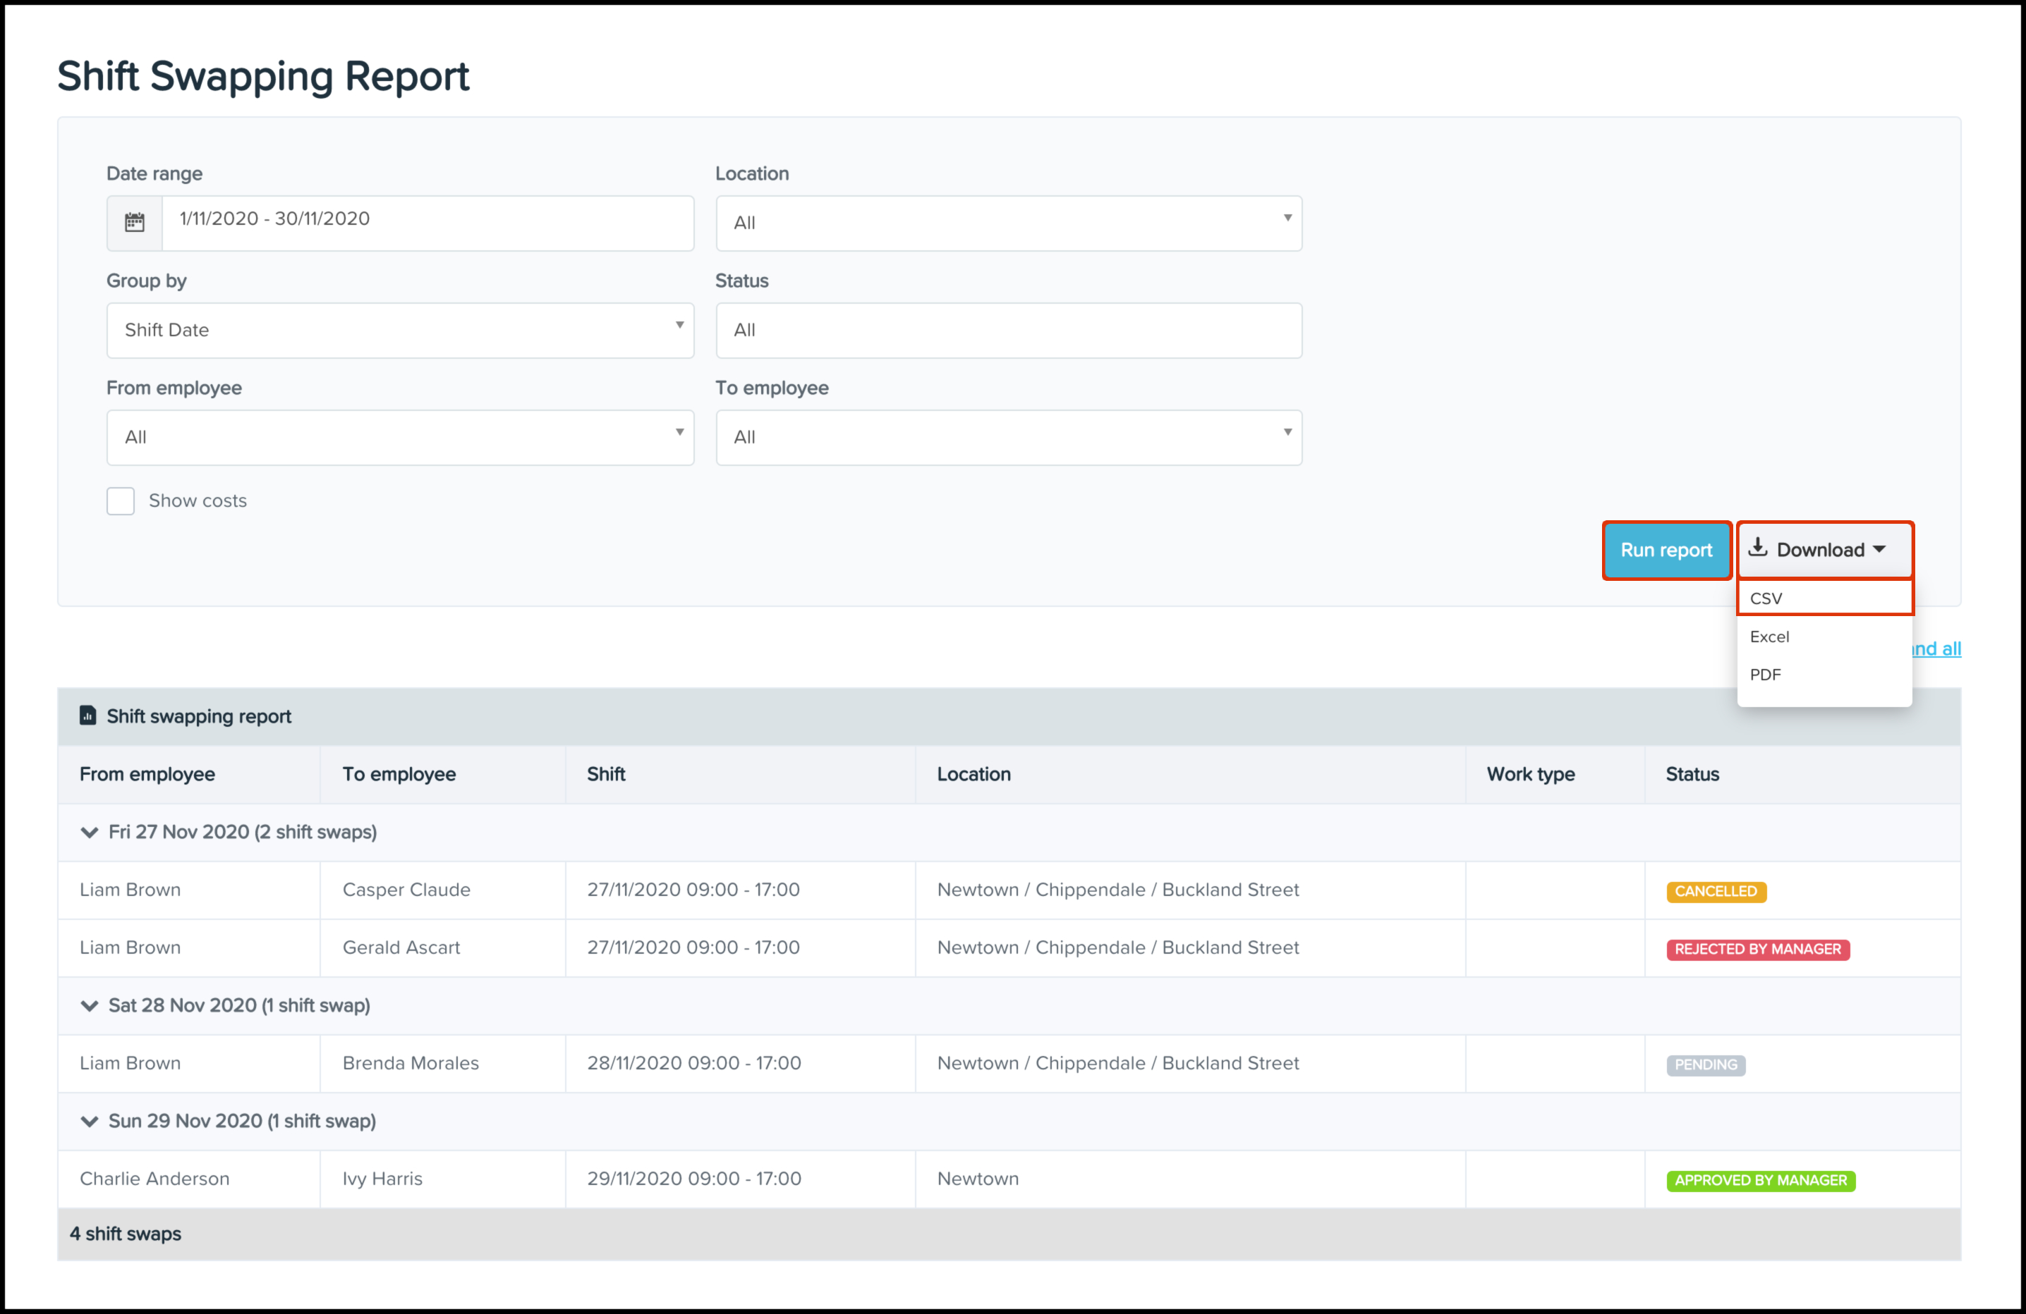Click the report icon in table header
2026x1314 pixels.
(x=87, y=716)
